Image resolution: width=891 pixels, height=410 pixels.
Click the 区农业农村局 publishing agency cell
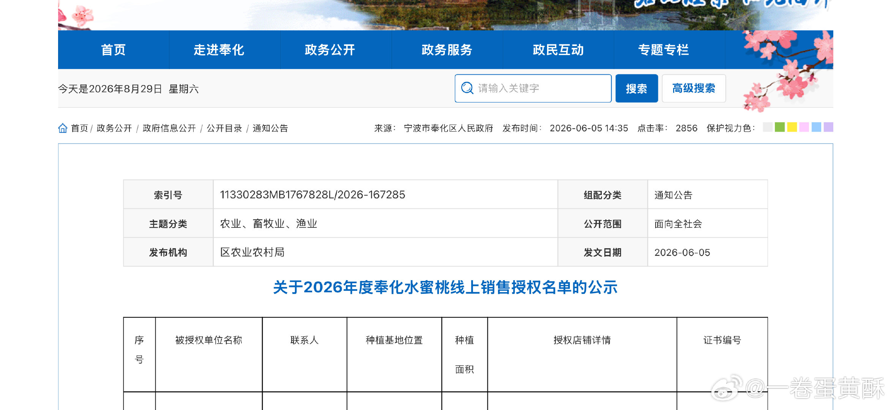(385, 252)
